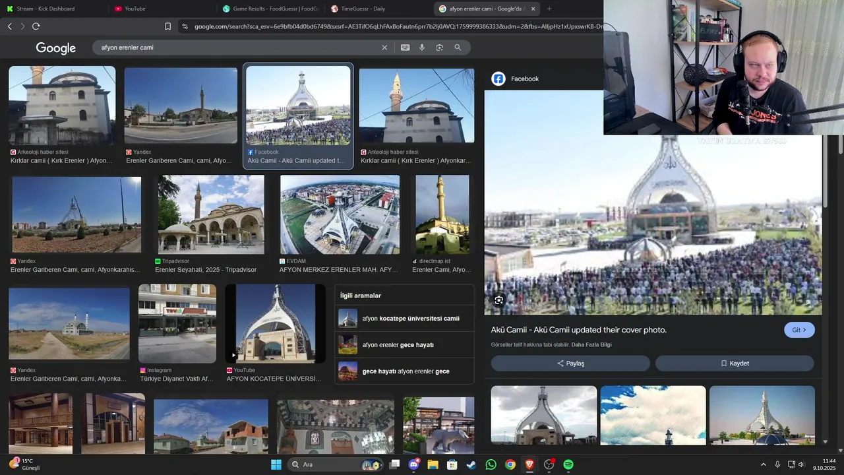Start voice search with the microphone icon
844x475 pixels.
point(422,47)
